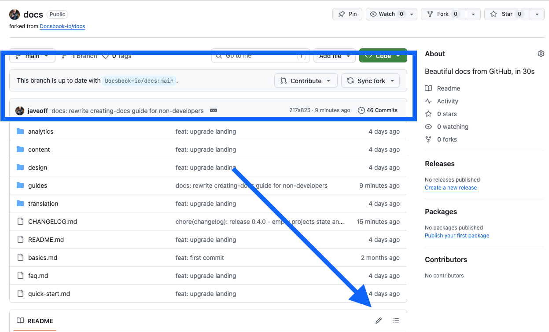Click the design folder icon
The height and width of the screenshot is (332, 549).
tap(20, 167)
